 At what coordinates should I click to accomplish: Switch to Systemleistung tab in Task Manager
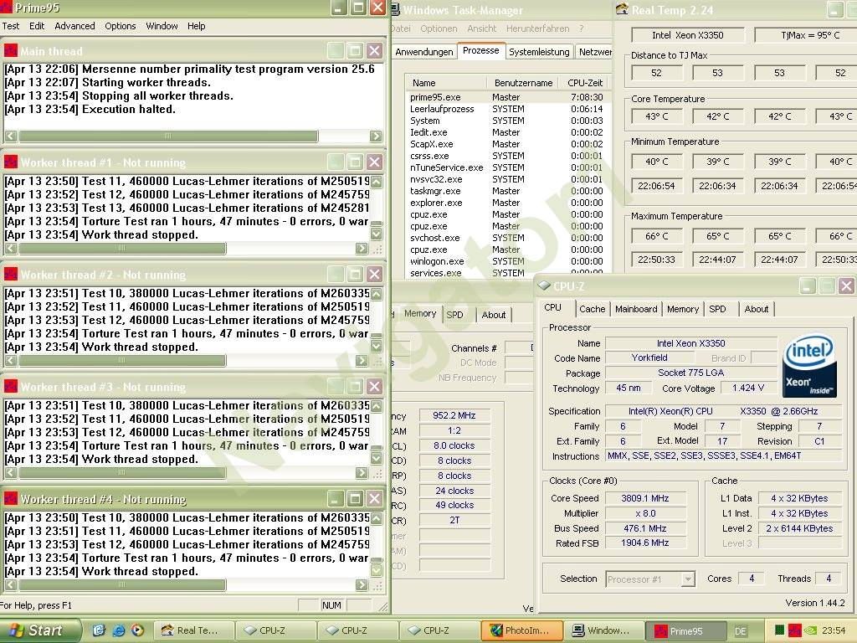(x=539, y=52)
